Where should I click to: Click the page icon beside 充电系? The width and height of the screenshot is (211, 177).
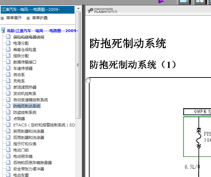point(8,81)
